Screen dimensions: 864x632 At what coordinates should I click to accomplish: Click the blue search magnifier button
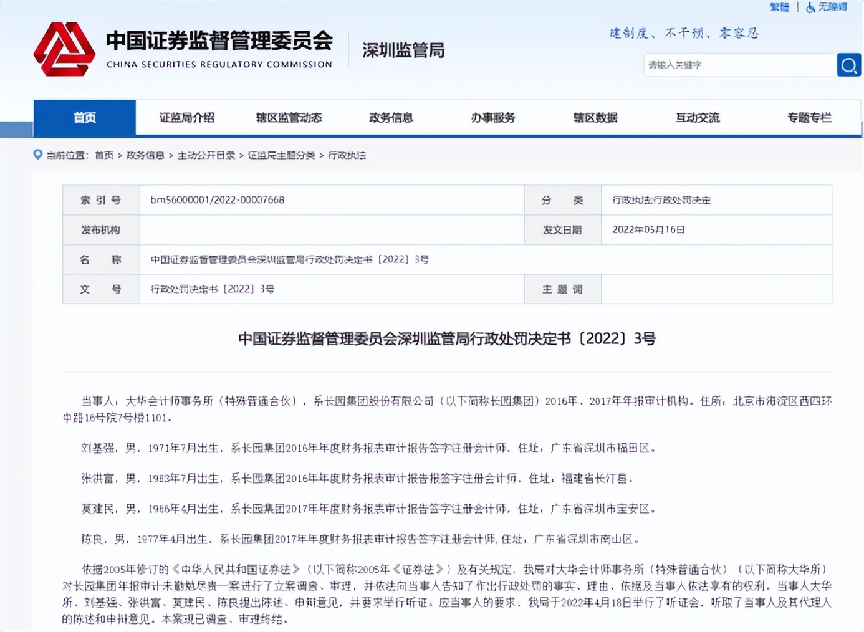coord(848,65)
